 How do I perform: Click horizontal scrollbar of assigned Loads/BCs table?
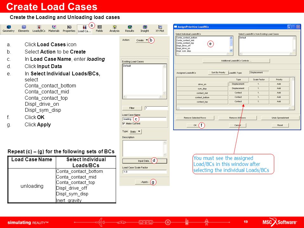234,108
